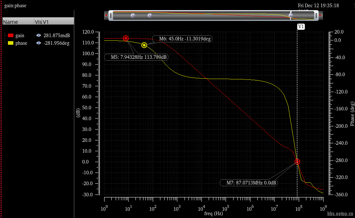
Task: Toggle visibility of the phase trace
Action: tap(39, 43)
